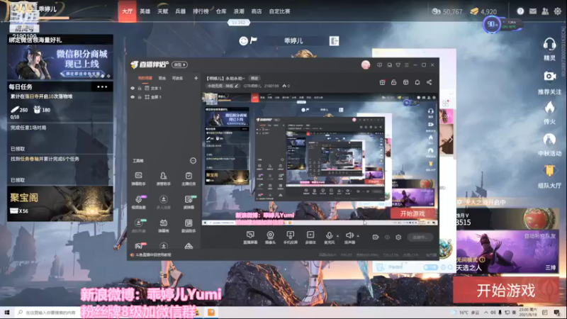Open the 商店 game tab
This screenshot has width=567, height=319.
(257, 11)
